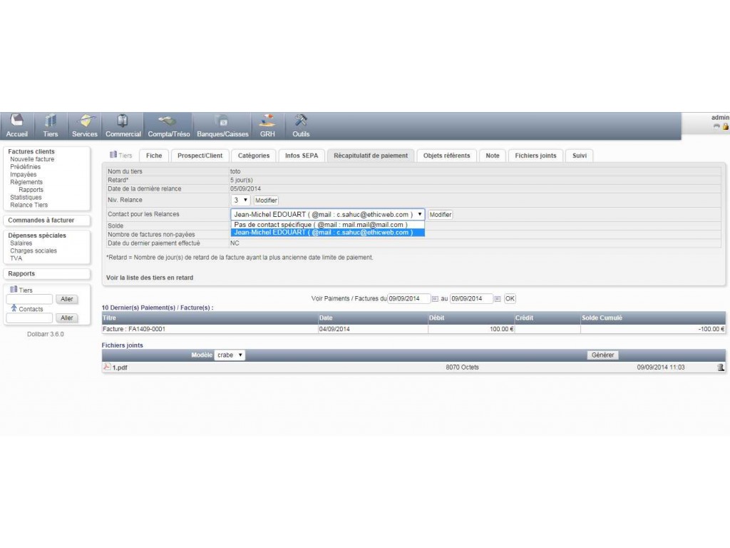Open the bold Rapports sidebar section
The image size is (730, 548).
pos(21,273)
